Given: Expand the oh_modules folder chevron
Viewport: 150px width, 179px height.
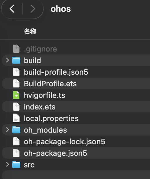Looking at the screenshot, I should 8,130.
